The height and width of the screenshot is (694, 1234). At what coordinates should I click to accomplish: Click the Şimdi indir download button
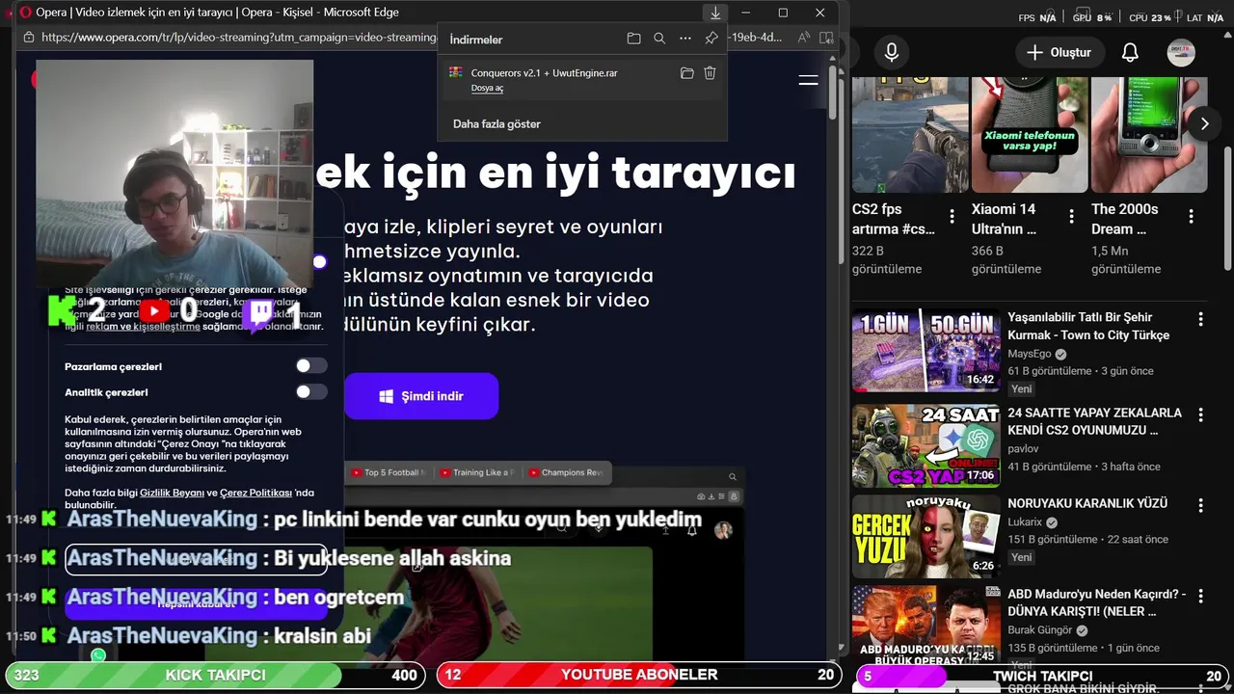(421, 396)
